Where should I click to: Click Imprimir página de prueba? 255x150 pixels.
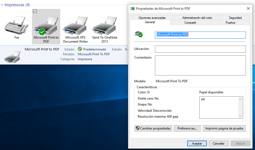pyautogui.click(x=224, y=128)
